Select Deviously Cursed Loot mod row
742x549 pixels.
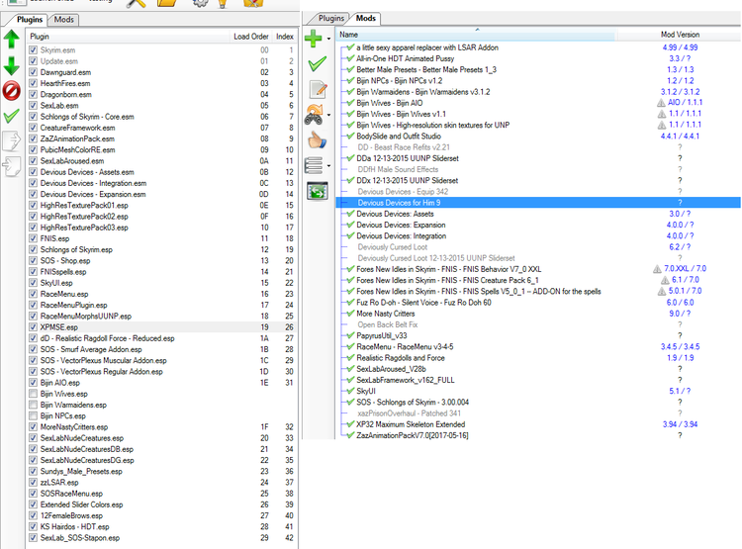[x=538, y=247]
